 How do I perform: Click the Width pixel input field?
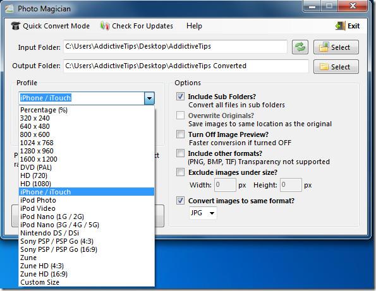coord(225,185)
